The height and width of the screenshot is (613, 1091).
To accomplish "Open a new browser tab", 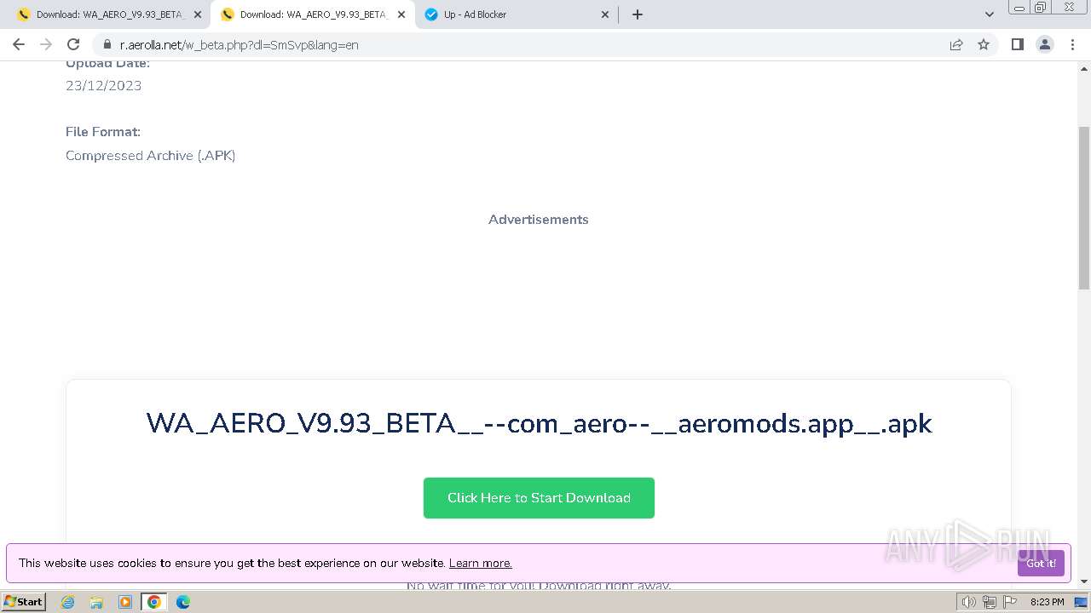I will [637, 14].
